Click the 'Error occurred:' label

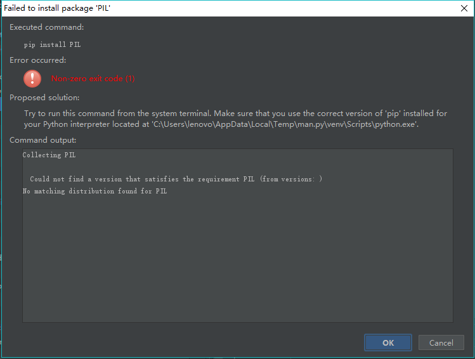click(38, 60)
